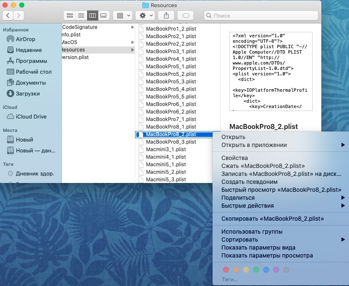Apply the blue tag color

click(266, 270)
